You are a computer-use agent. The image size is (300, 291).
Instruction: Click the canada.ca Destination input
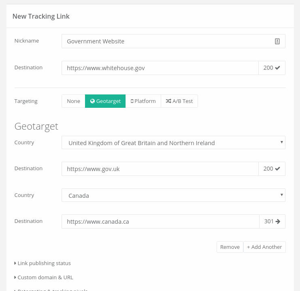click(160, 222)
